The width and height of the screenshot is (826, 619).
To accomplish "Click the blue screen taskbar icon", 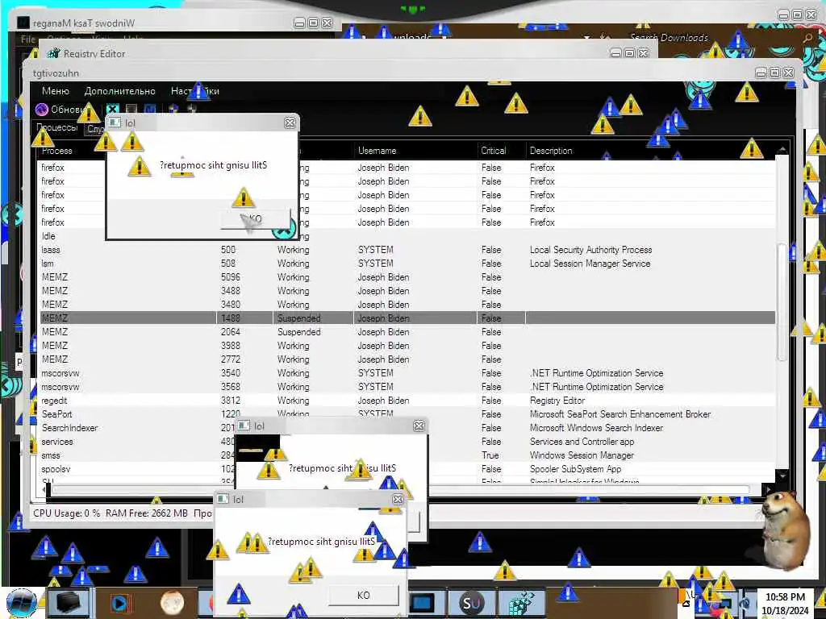I will 421,603.
